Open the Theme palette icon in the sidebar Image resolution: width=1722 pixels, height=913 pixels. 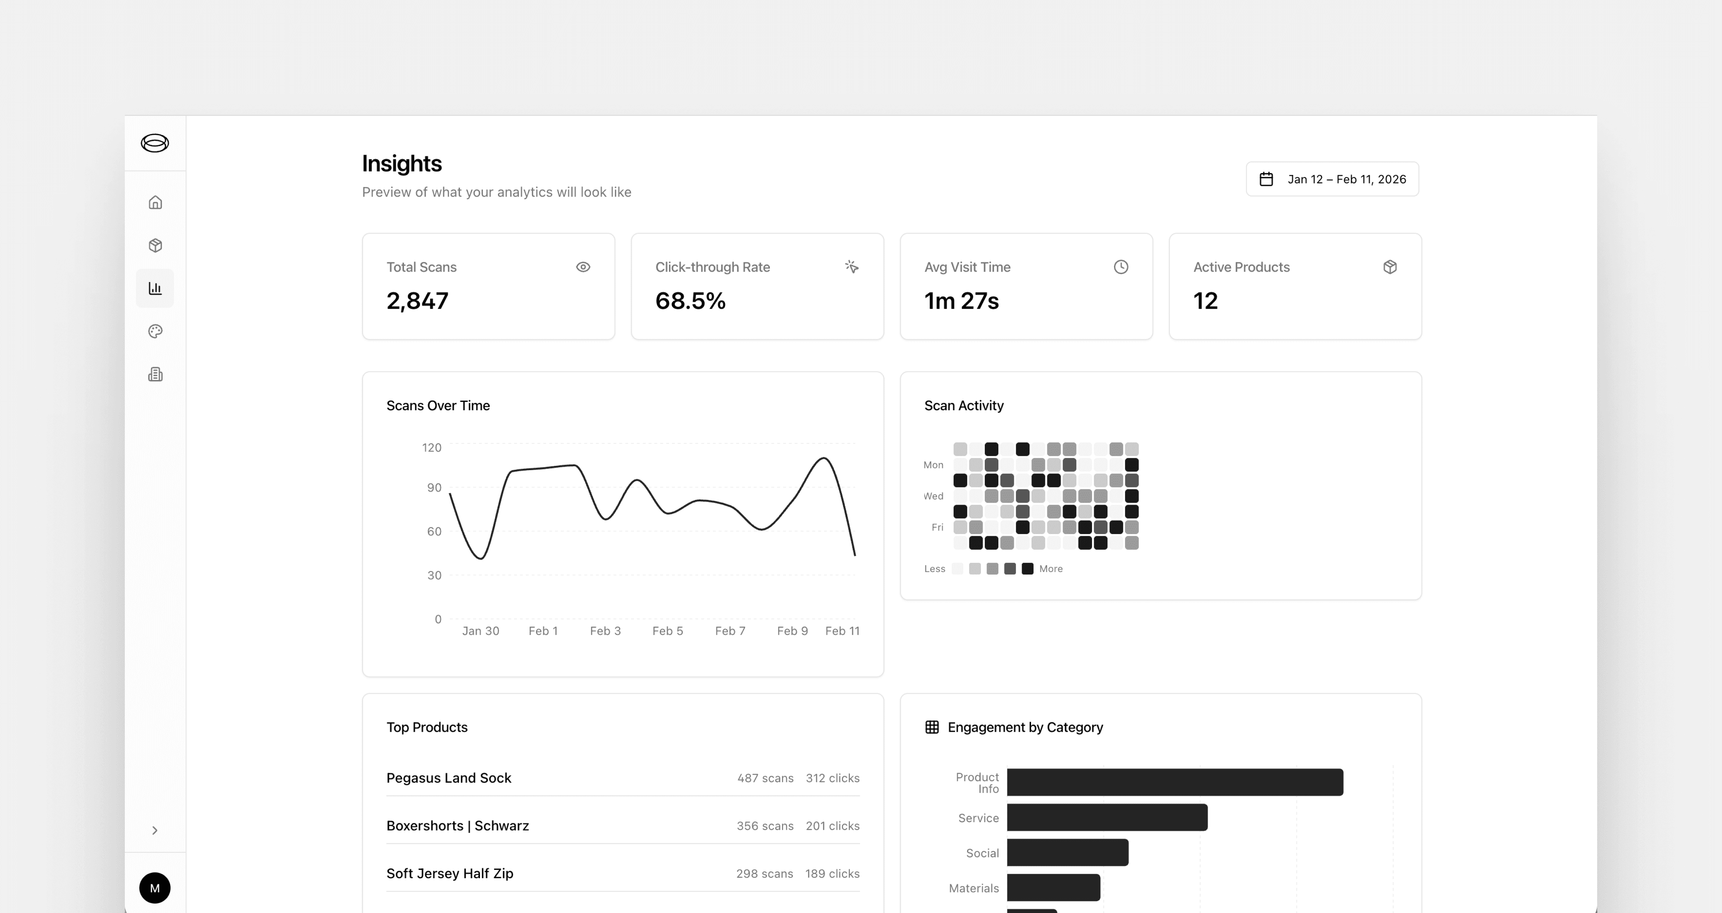tap(155, 331)
